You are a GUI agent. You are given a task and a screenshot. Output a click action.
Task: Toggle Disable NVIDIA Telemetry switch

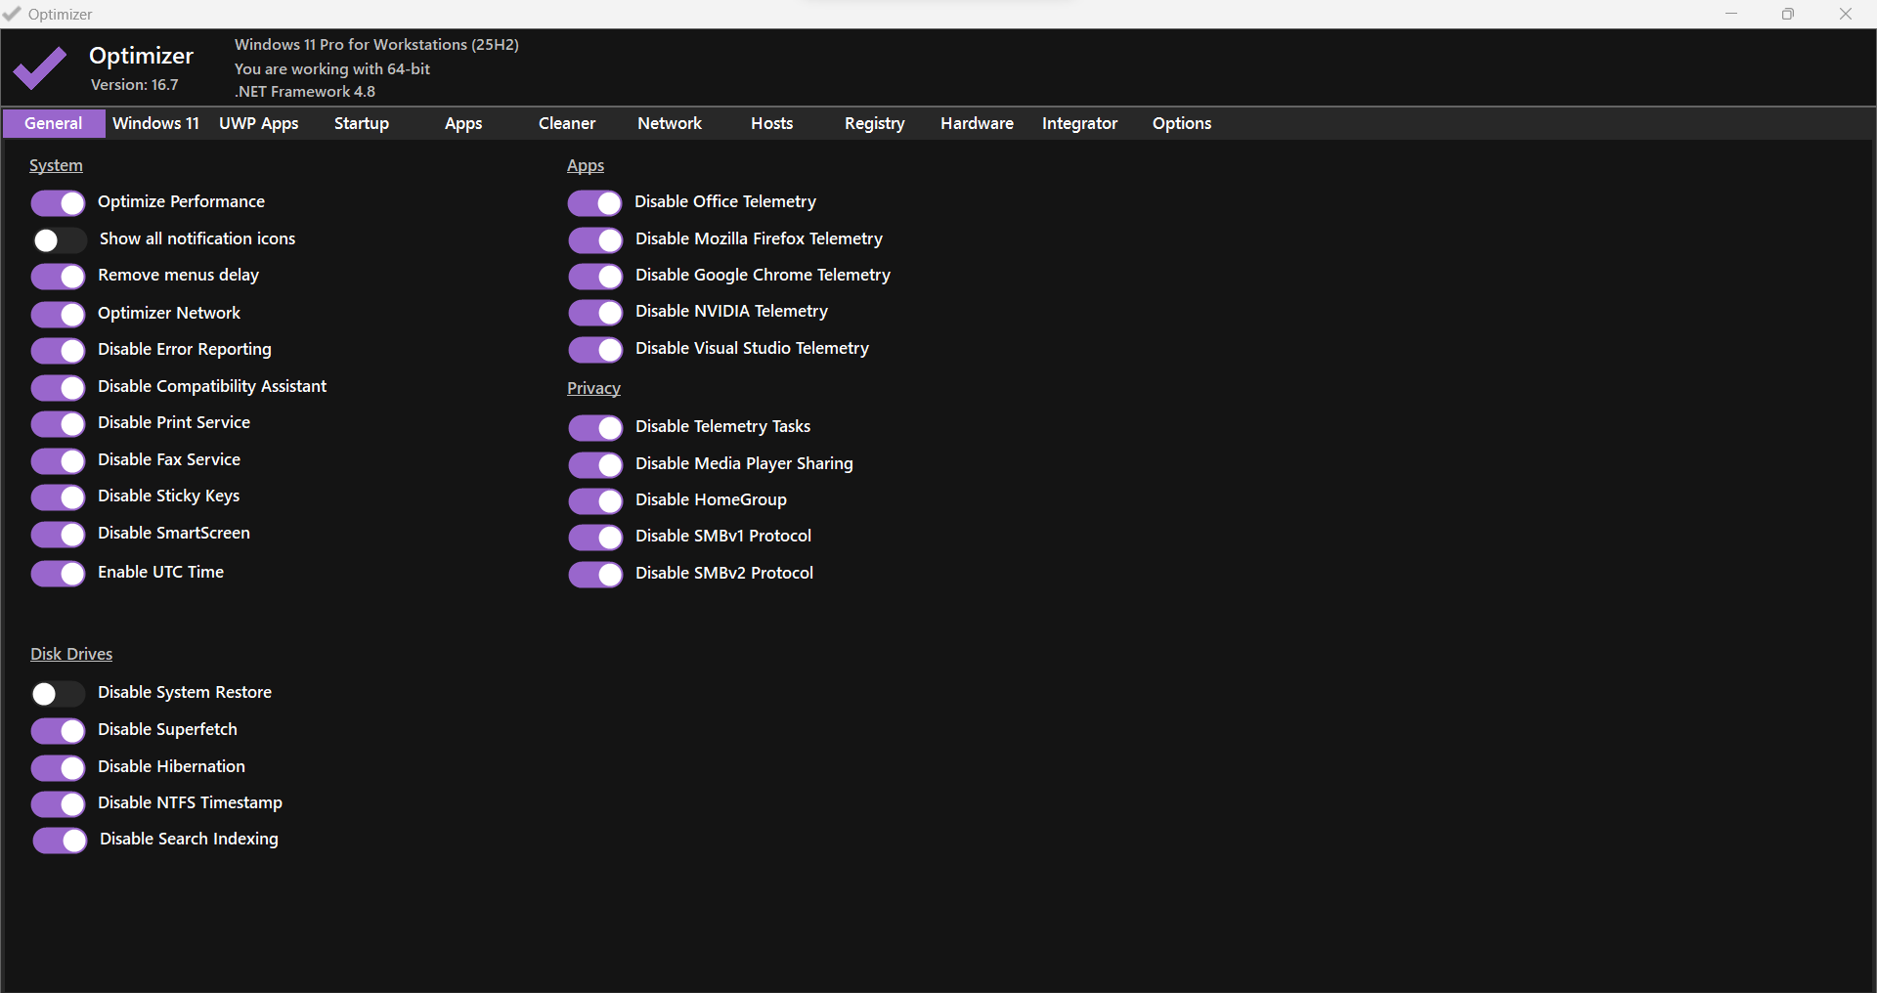(595, 313)
